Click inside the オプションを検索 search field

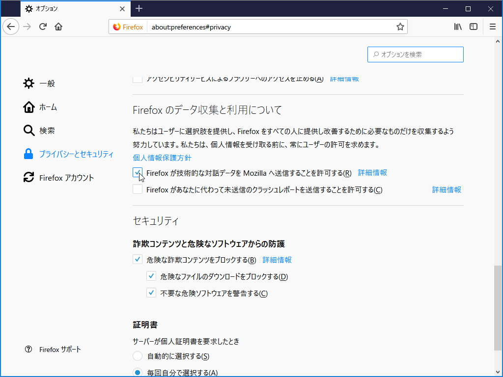(x=415, y=54)
